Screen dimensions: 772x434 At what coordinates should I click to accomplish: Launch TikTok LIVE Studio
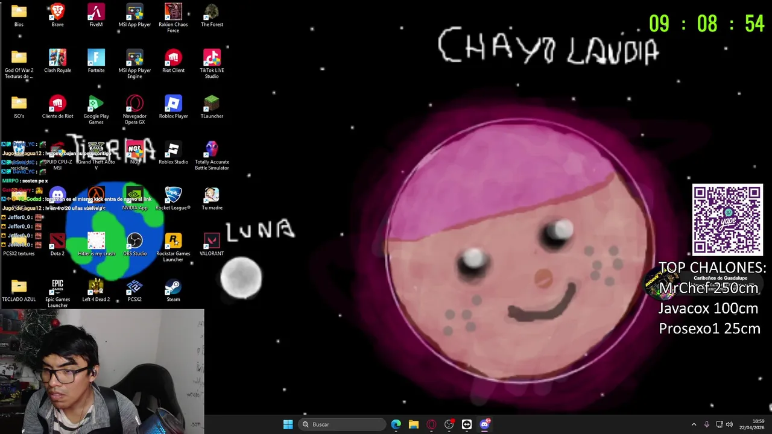tap(212, 64)
